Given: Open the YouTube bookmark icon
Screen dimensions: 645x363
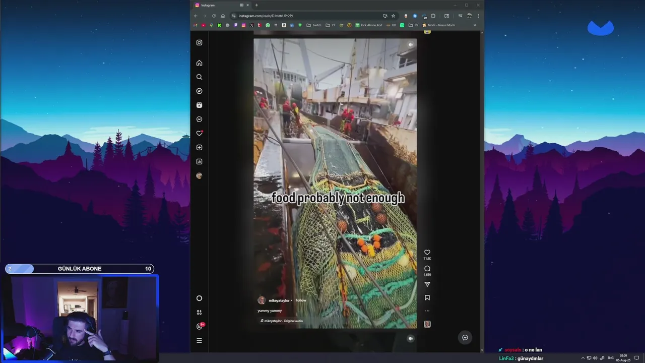Looking at the screenshot, I should point(203,25).
